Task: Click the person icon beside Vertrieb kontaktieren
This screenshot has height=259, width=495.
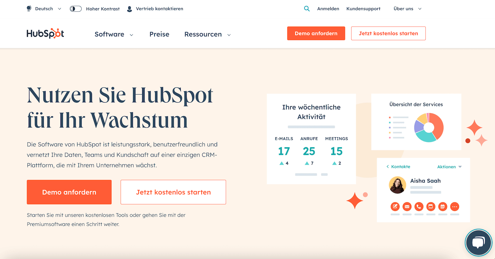Action: (129, 9)
